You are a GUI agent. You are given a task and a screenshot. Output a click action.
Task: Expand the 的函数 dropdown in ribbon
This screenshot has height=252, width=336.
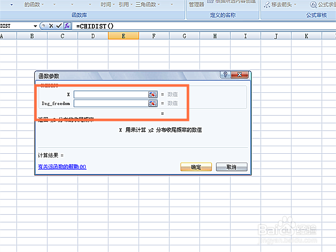tap(42, 5)
